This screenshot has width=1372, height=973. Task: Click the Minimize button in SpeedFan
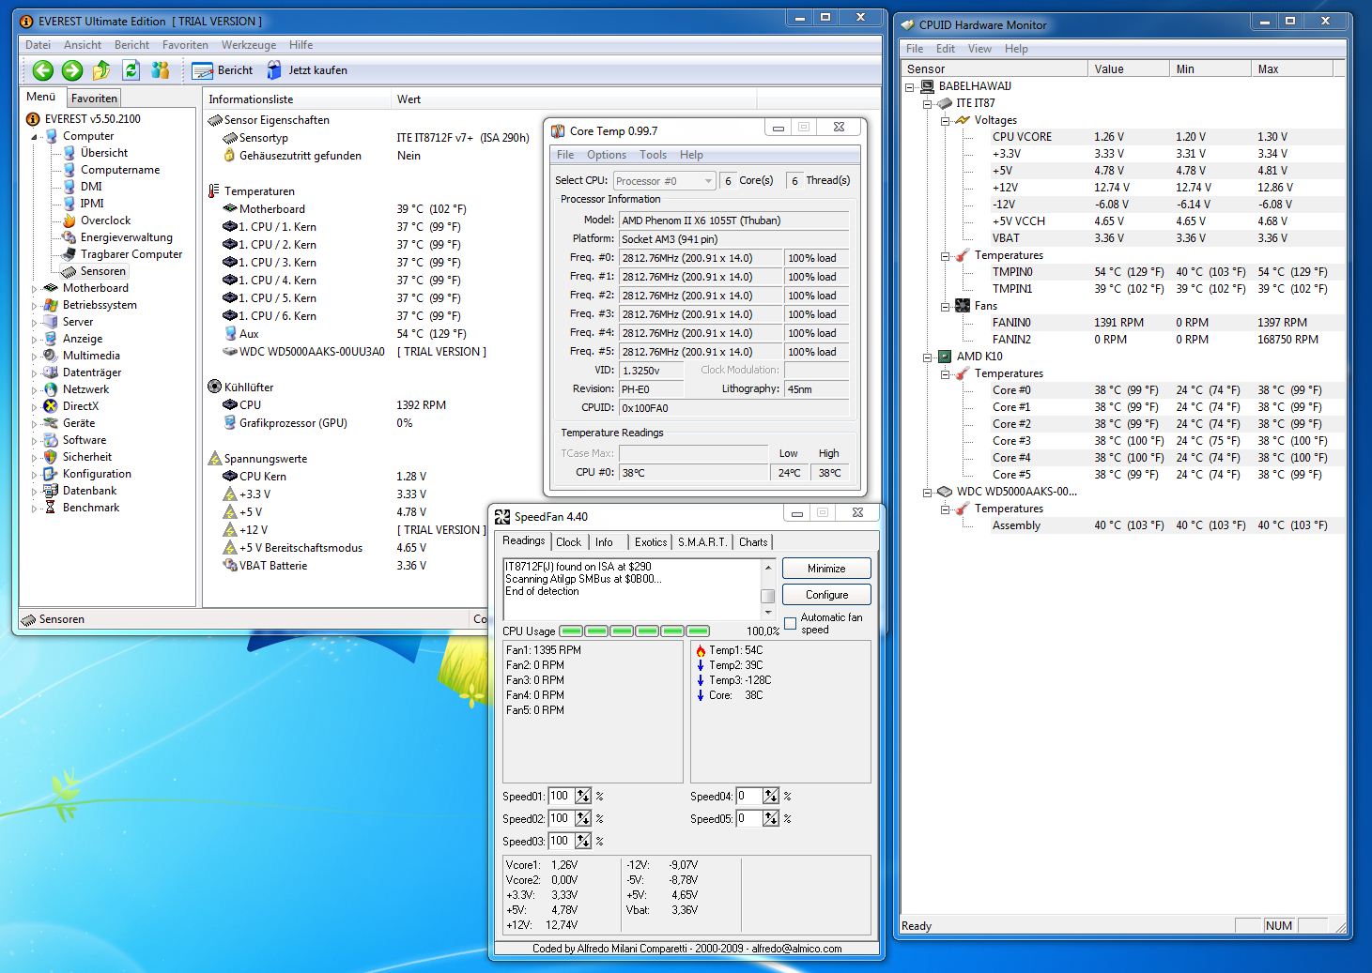[826, 569]
